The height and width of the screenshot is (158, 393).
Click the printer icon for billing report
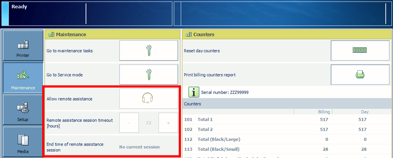360,75
